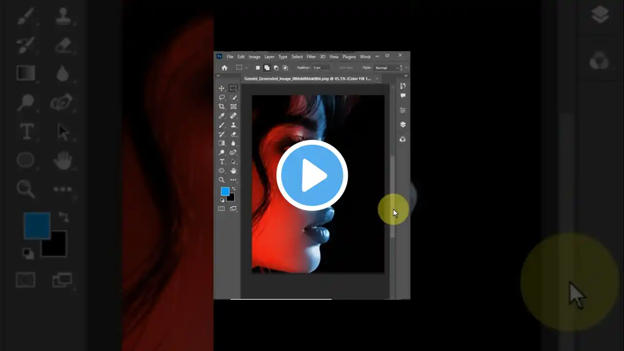
Task: Select the Pen tool
Action: coord(234,152)
